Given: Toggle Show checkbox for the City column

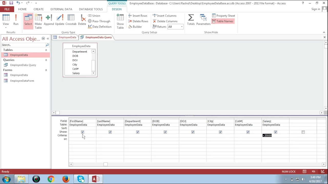Looking at the screenshot, I should (220, 132).
